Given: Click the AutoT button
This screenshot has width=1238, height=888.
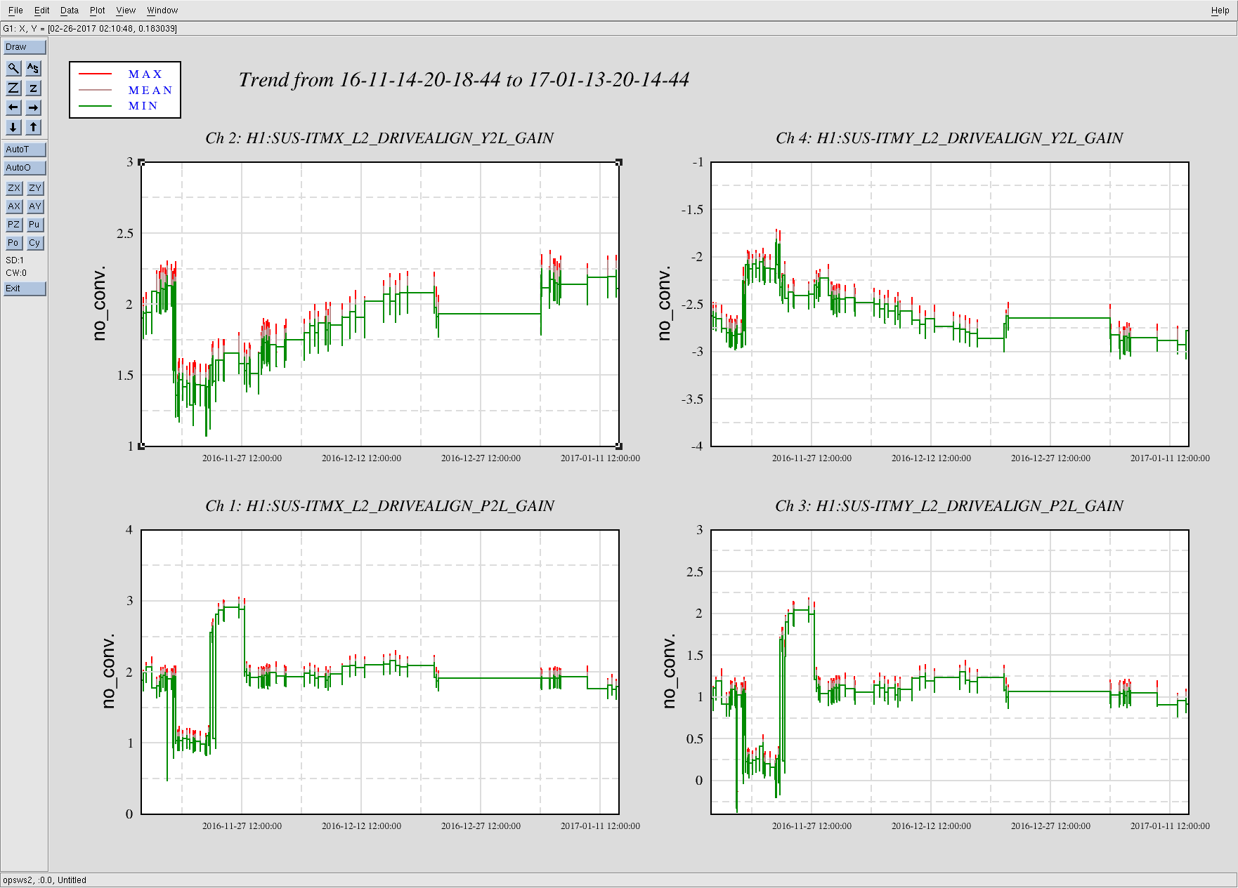Looking at the screenshot, I should pos(25,150).
